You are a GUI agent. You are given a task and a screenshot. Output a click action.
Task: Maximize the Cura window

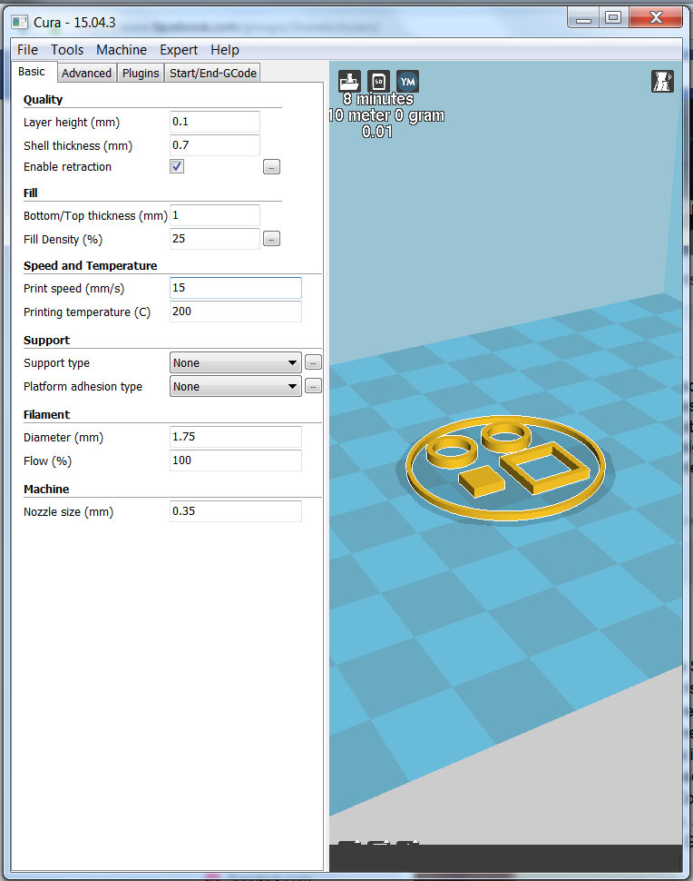point(613,18)
